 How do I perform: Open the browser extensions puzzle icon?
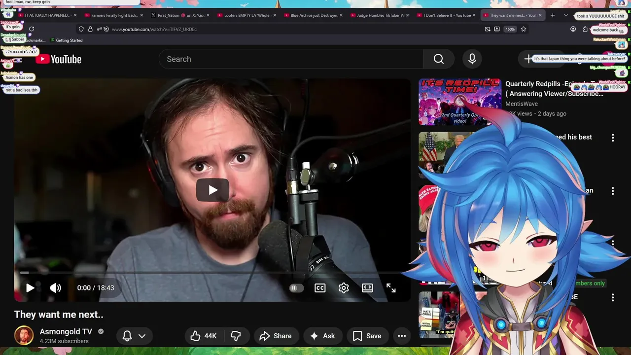(x=585, y=29)
